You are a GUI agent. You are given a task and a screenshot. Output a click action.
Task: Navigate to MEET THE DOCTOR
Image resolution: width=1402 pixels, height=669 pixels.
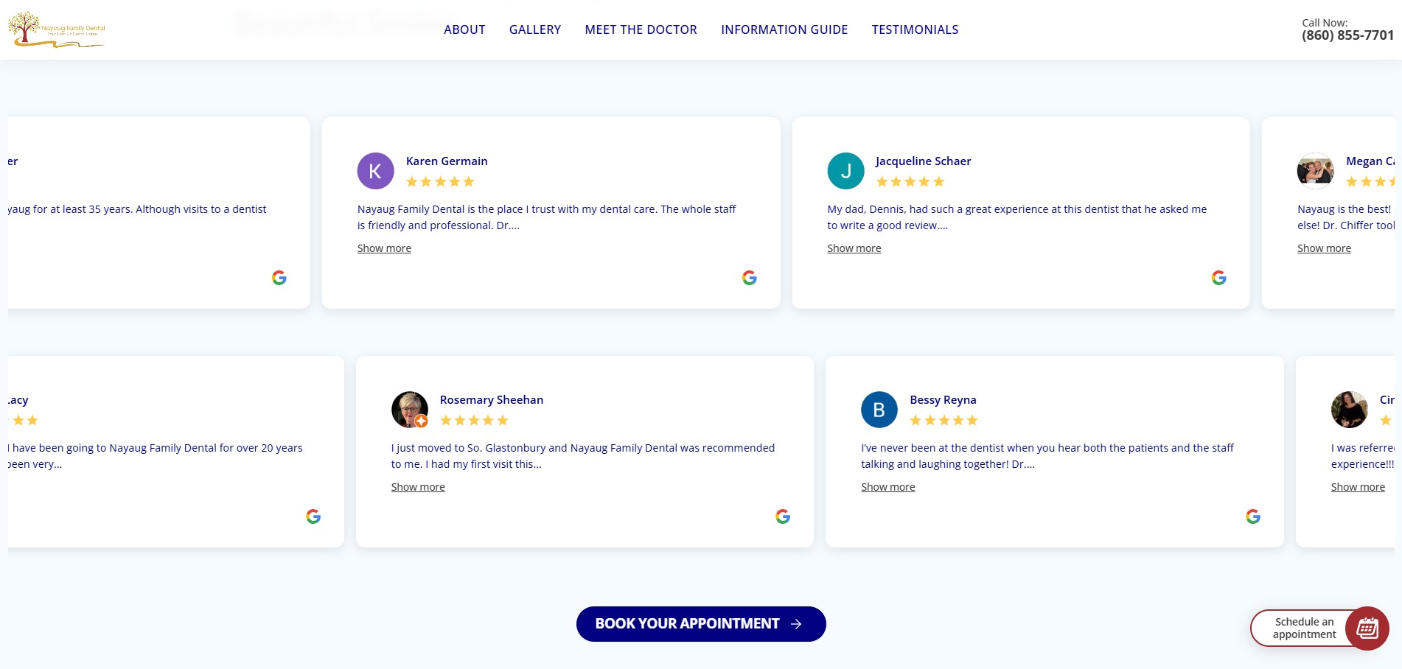(641, 29)
